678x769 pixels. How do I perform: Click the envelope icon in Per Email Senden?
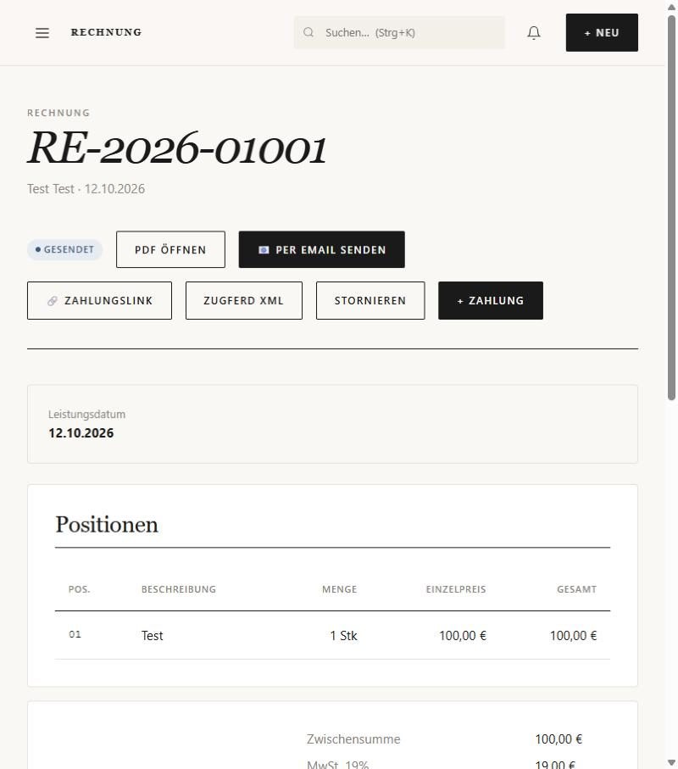(264, 249)
